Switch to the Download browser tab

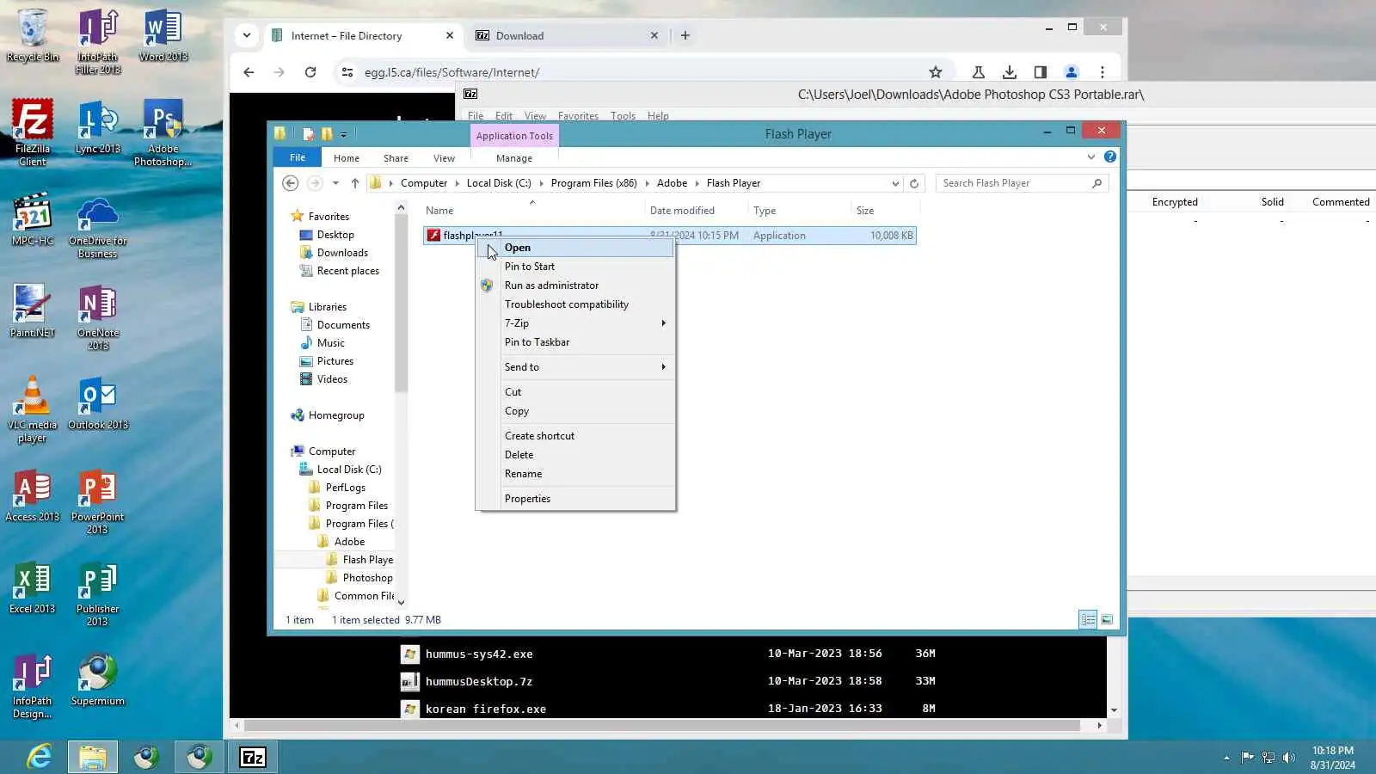coord(568,36)
